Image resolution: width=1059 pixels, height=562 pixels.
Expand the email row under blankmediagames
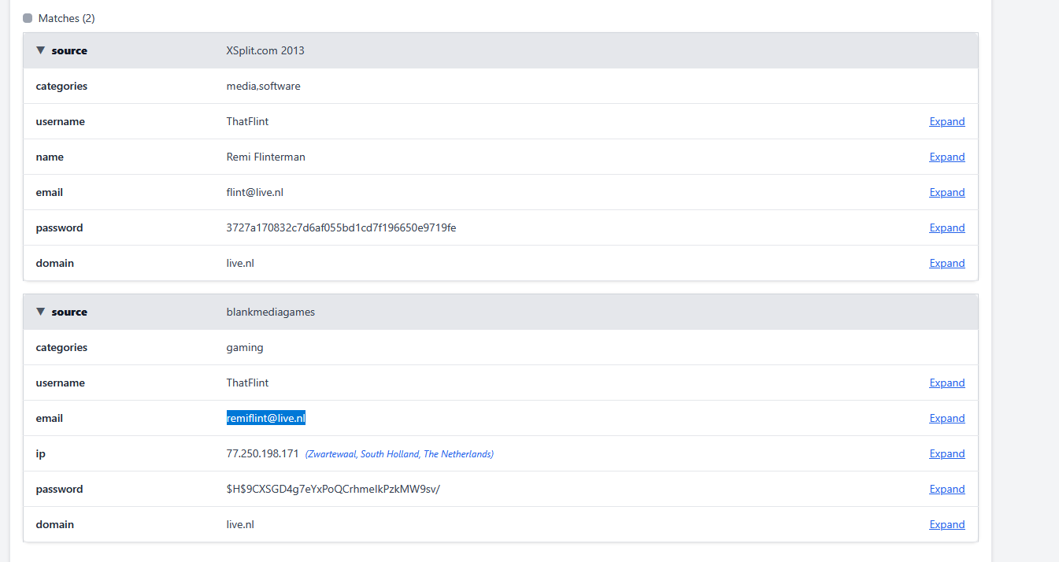pos(946,418)
